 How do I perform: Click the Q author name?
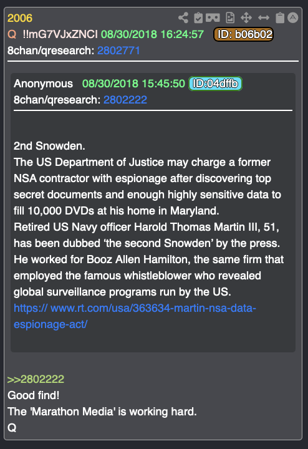(12, 34)
